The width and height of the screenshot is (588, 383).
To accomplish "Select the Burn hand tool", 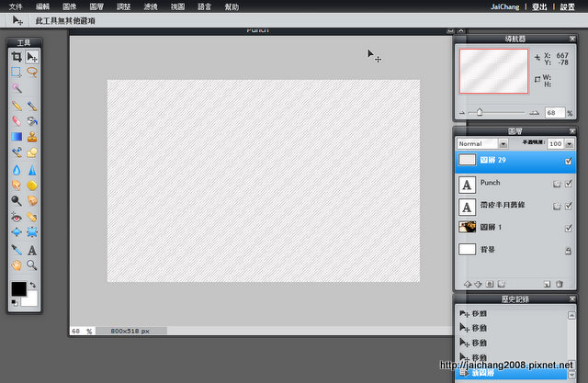I will tap(32, 200).
